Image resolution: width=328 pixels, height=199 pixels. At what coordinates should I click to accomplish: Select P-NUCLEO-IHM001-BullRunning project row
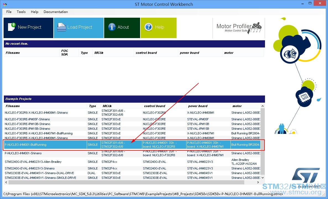pos(132,145)
